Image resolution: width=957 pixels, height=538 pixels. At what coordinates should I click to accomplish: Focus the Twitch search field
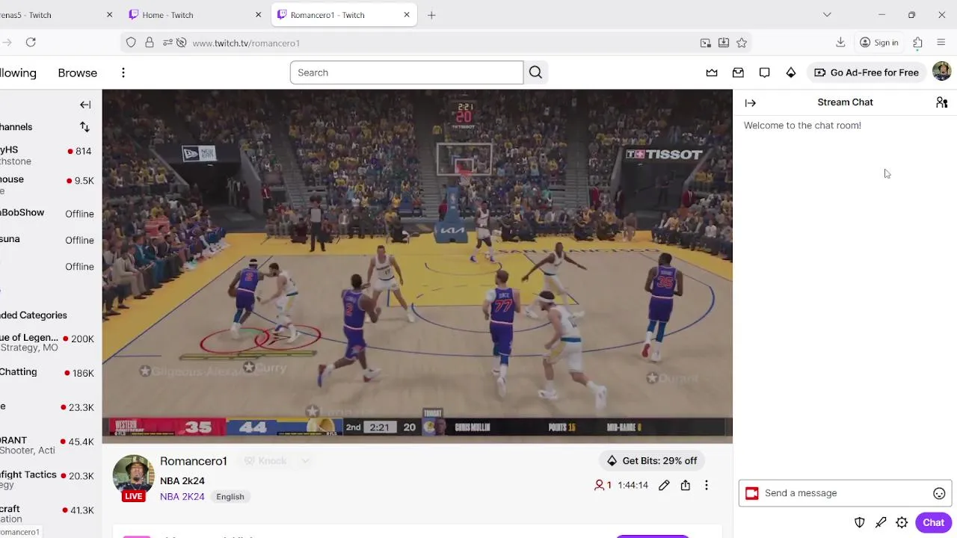(407, 72)
